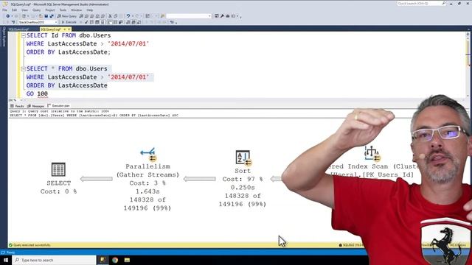Click the highlighted '2014/07/01' date string
This screenshot has height=265, width=472.
coord(128,77)
